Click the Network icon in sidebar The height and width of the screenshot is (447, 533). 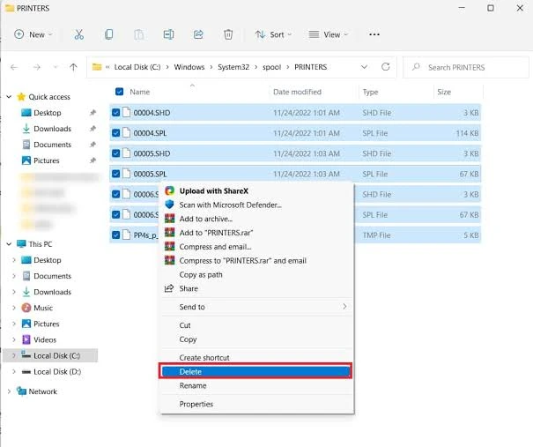(x=21, y=391)
